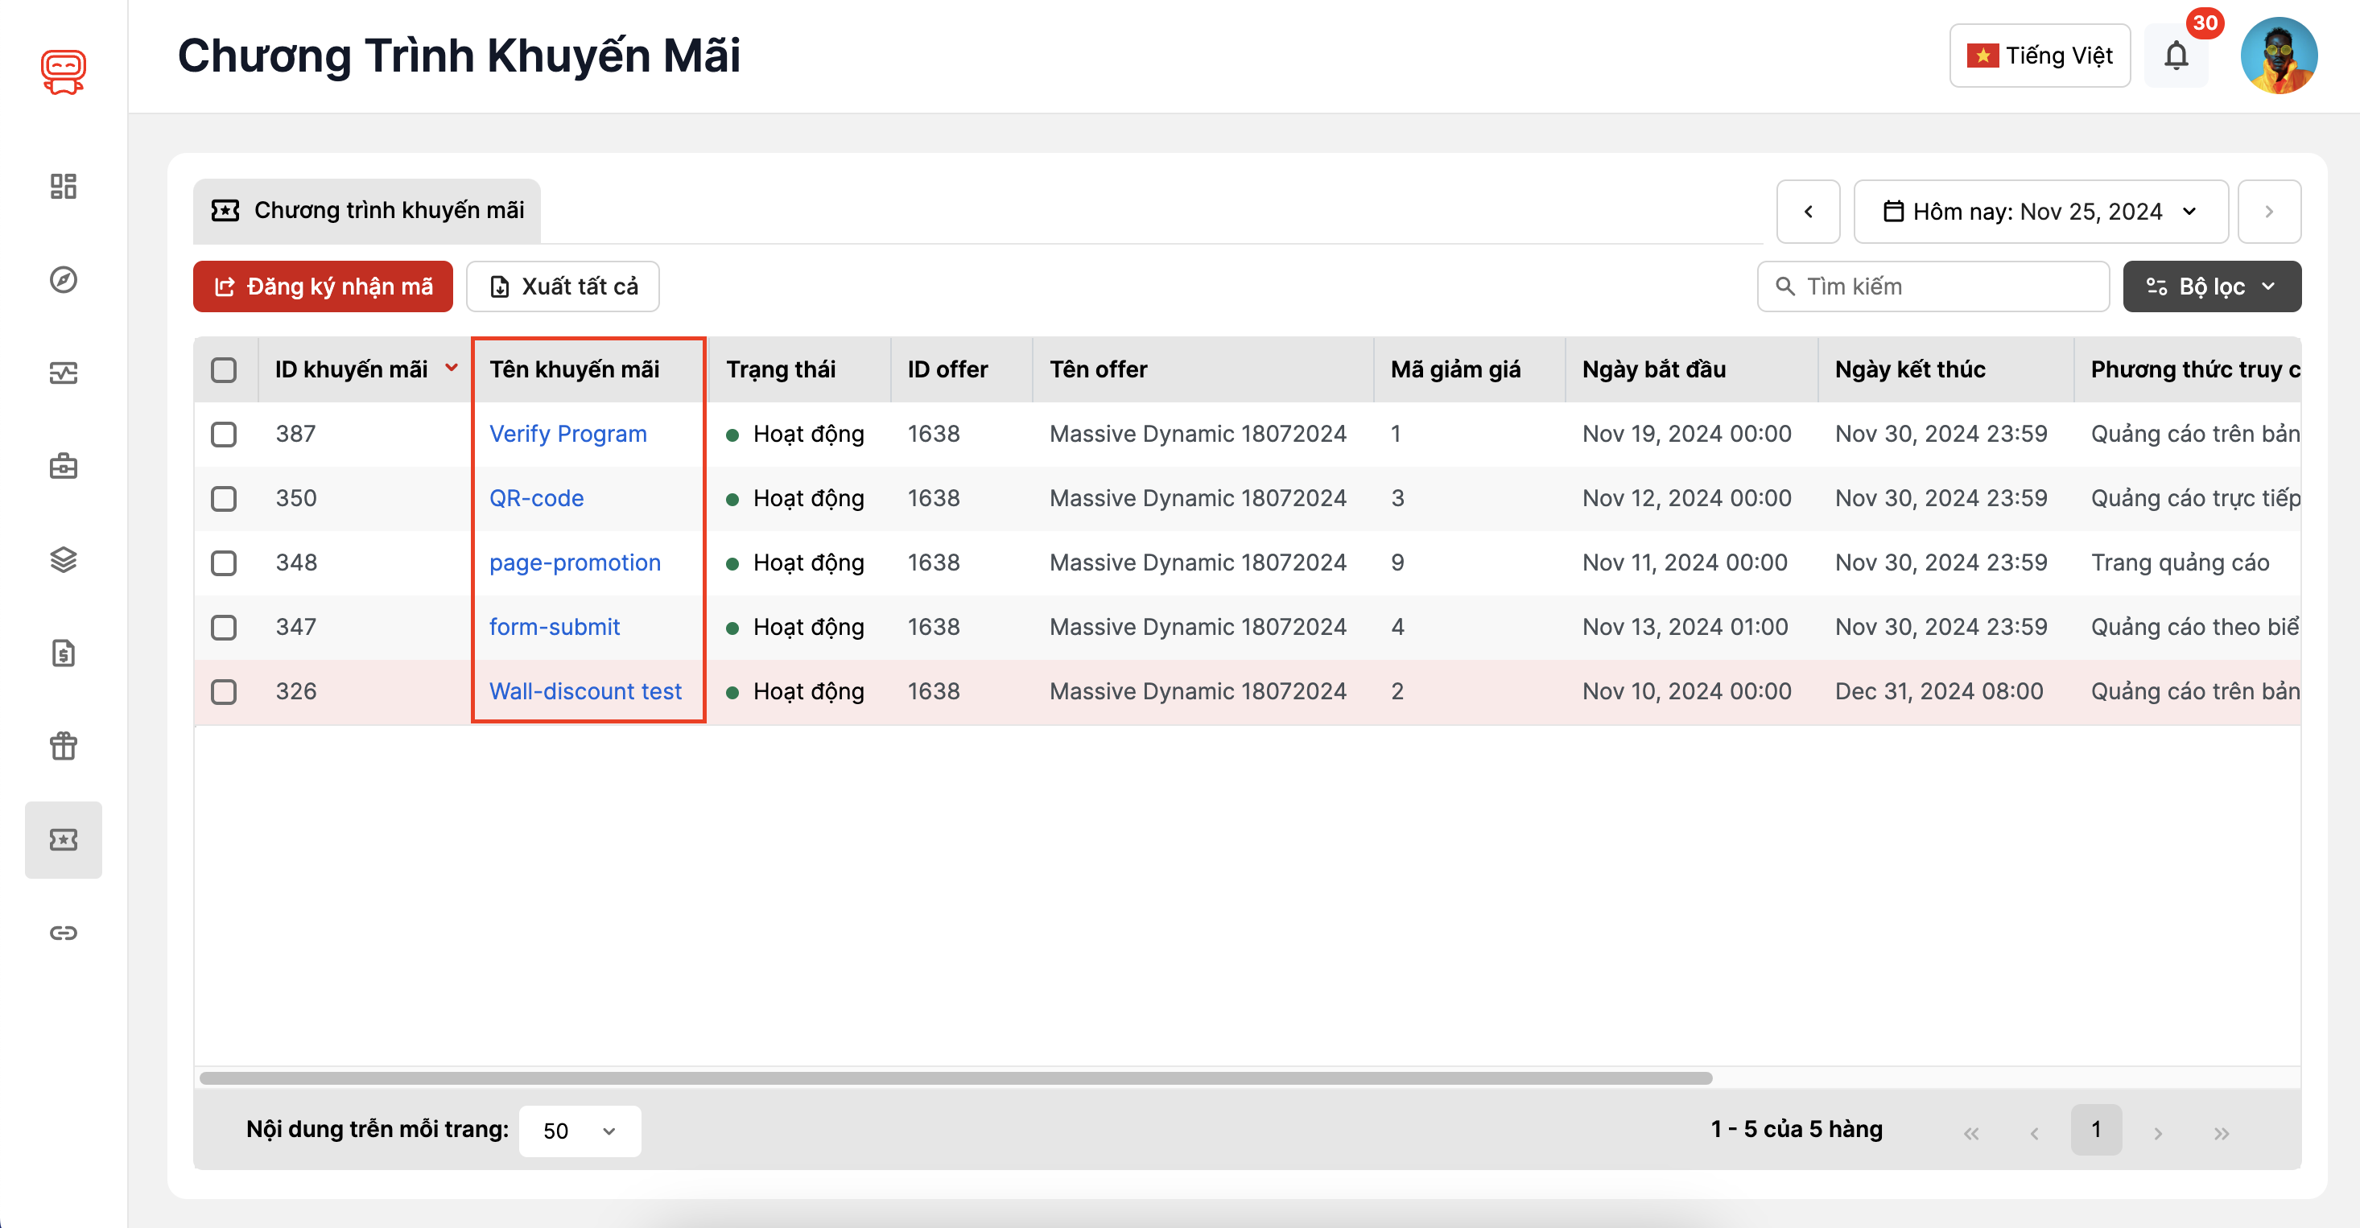2360x1228 pixels.
Task: Click the Wall-discount test promotion link
Action: tap(584, 688)
